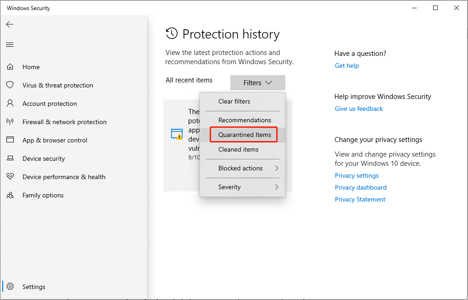Click the Give us feedback link
468x300 pixels.
pyautogui.click(x=359, y=109)
